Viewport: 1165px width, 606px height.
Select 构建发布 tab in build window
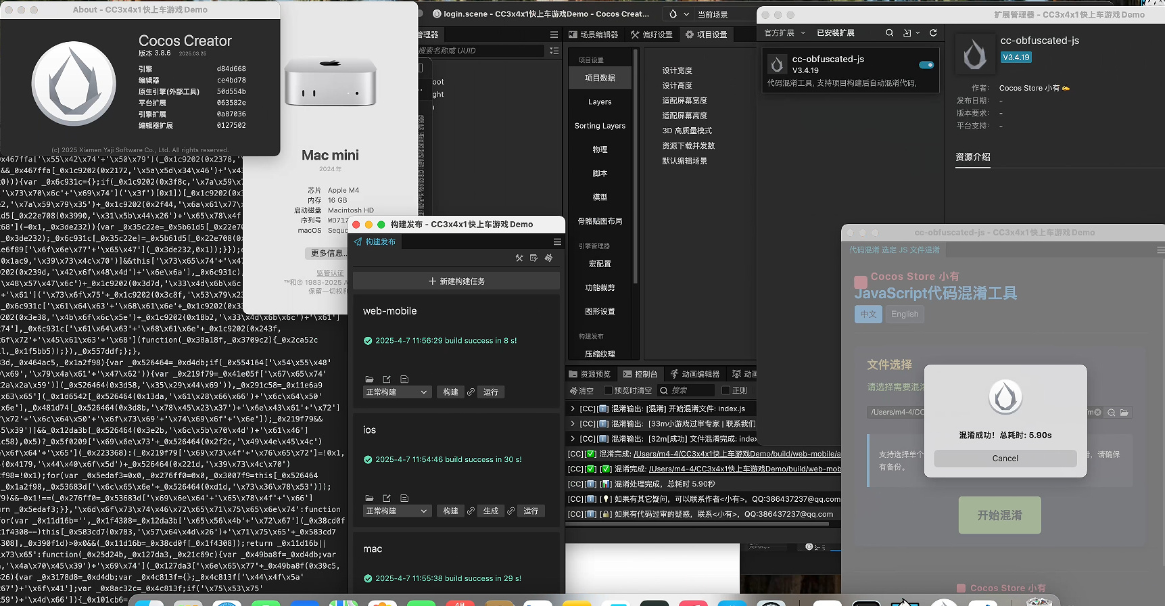[x=375, y=241]
